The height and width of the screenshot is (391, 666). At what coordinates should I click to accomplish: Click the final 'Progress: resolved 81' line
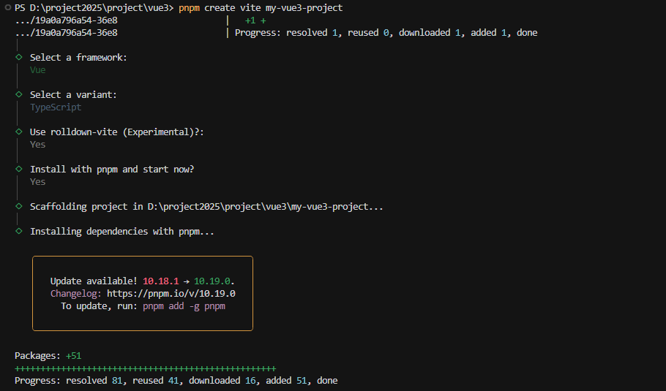176,380
